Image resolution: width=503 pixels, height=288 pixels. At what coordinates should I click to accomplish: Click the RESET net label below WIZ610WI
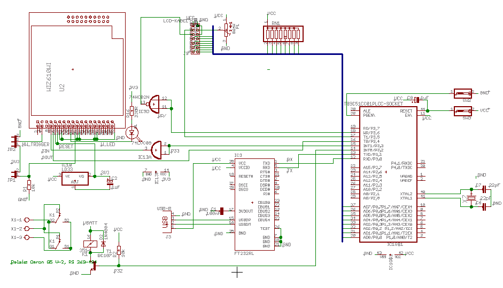[66, 147]
